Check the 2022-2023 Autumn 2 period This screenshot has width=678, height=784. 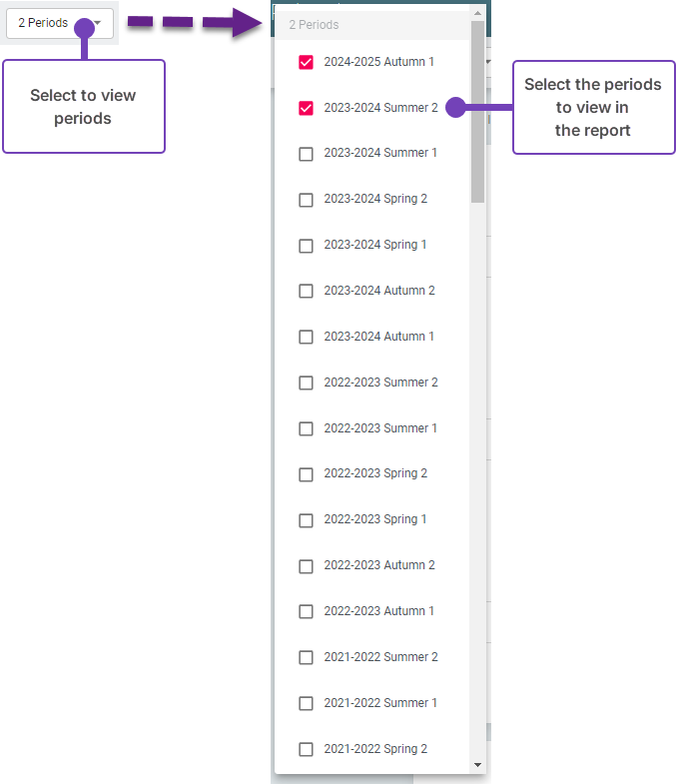307,566
